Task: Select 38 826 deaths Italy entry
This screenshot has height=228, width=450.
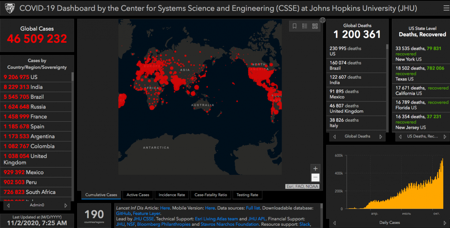Action: click(x=356, y=123)
